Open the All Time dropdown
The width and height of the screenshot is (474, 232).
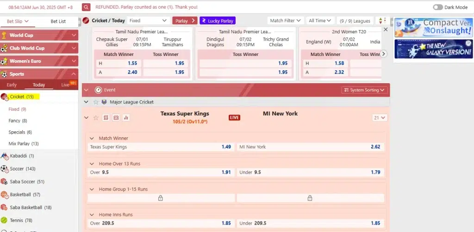click(320, 20)
